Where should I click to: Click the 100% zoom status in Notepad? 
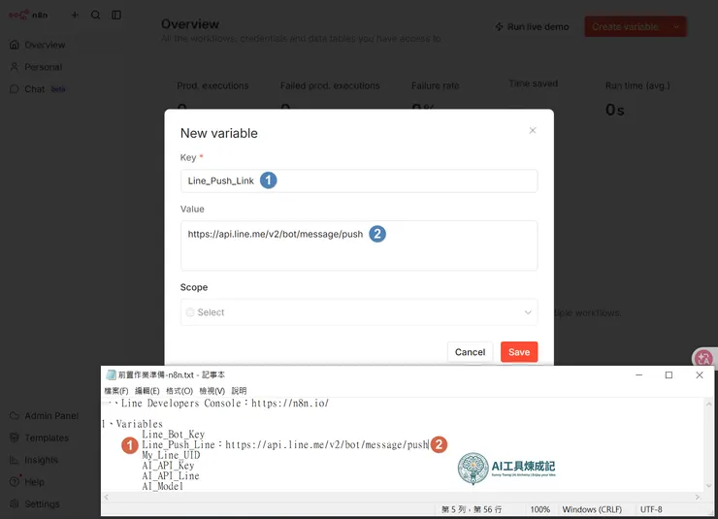(x=539, y=509)
